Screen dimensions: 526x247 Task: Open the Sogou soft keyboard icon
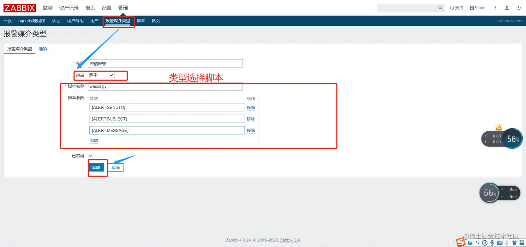[500, 242]
